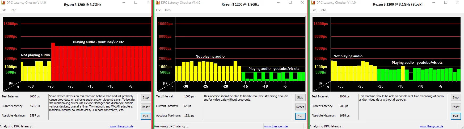This screenshot has height=129, width=464.
Task: Close the 3.5GHz latency checker window
Action: click(302, 2)
